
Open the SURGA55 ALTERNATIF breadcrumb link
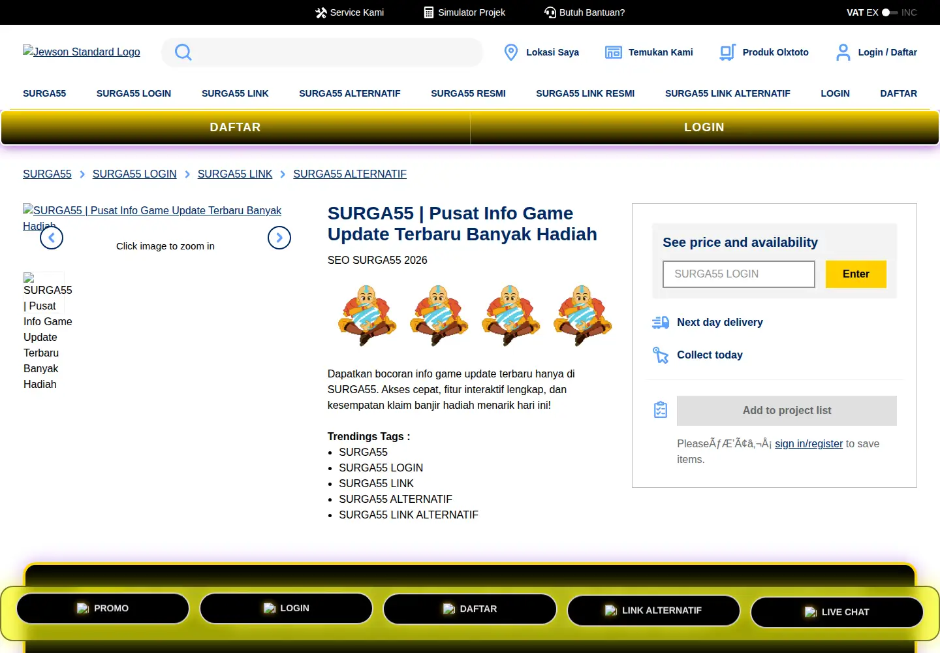[x=350, y=174]
